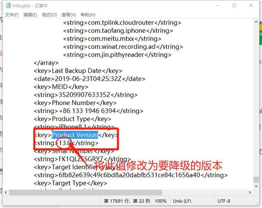Click the vertical scrollbar thumb

[x=256, y=180]
